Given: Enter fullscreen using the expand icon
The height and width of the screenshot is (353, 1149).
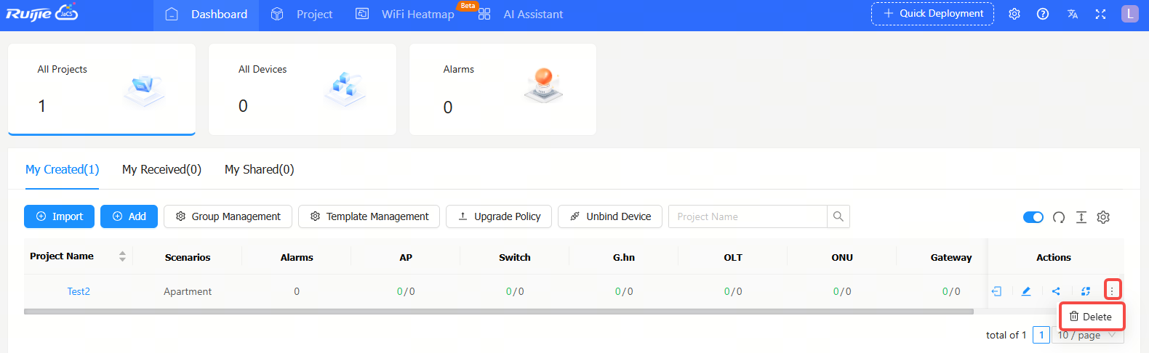Looking at the screenshot, I should [x=1100, y=14].
